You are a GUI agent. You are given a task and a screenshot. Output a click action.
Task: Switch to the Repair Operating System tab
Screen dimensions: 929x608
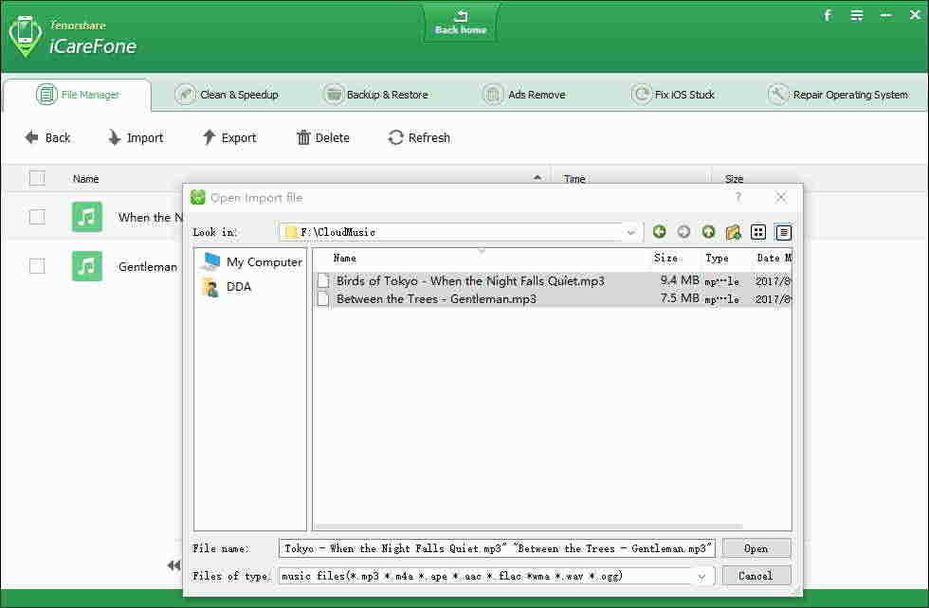click(x=838, y=95)
